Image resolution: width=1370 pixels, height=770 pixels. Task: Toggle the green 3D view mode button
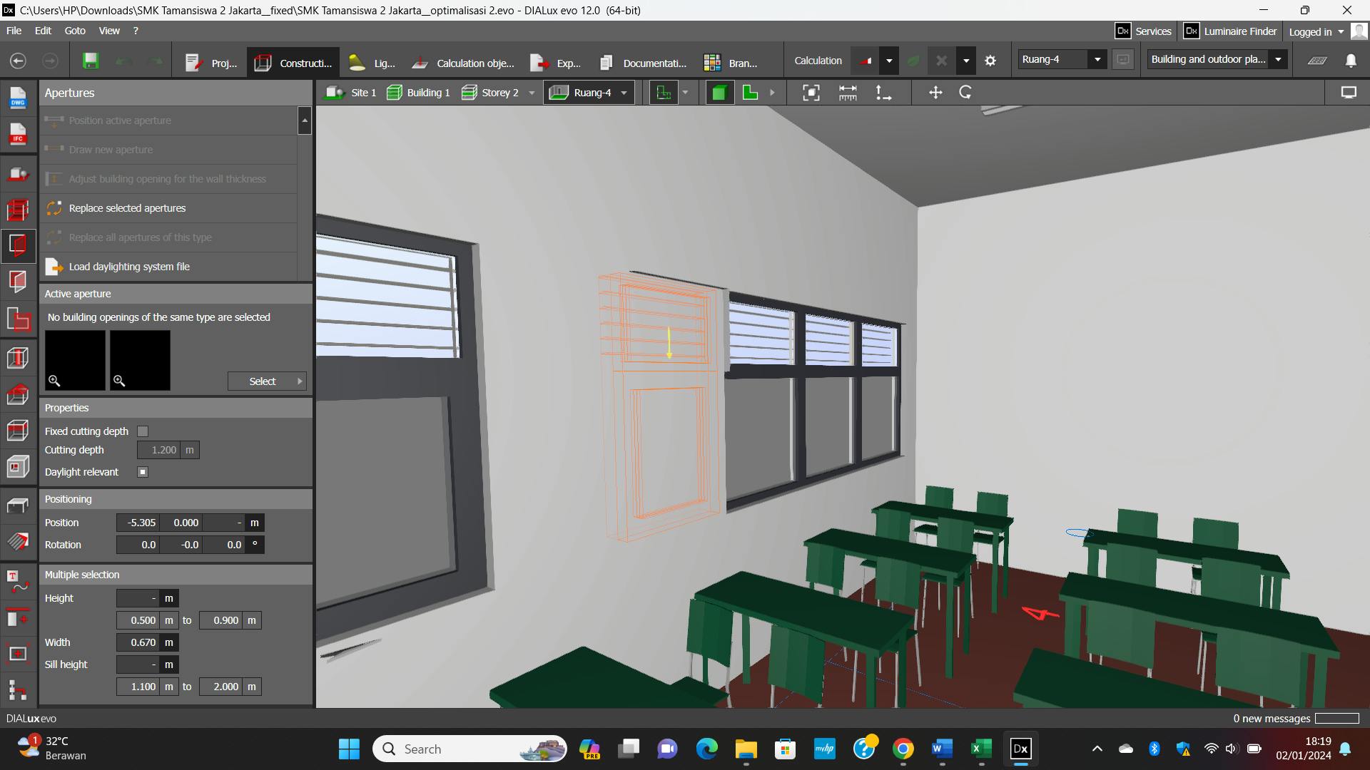(719, 93)
